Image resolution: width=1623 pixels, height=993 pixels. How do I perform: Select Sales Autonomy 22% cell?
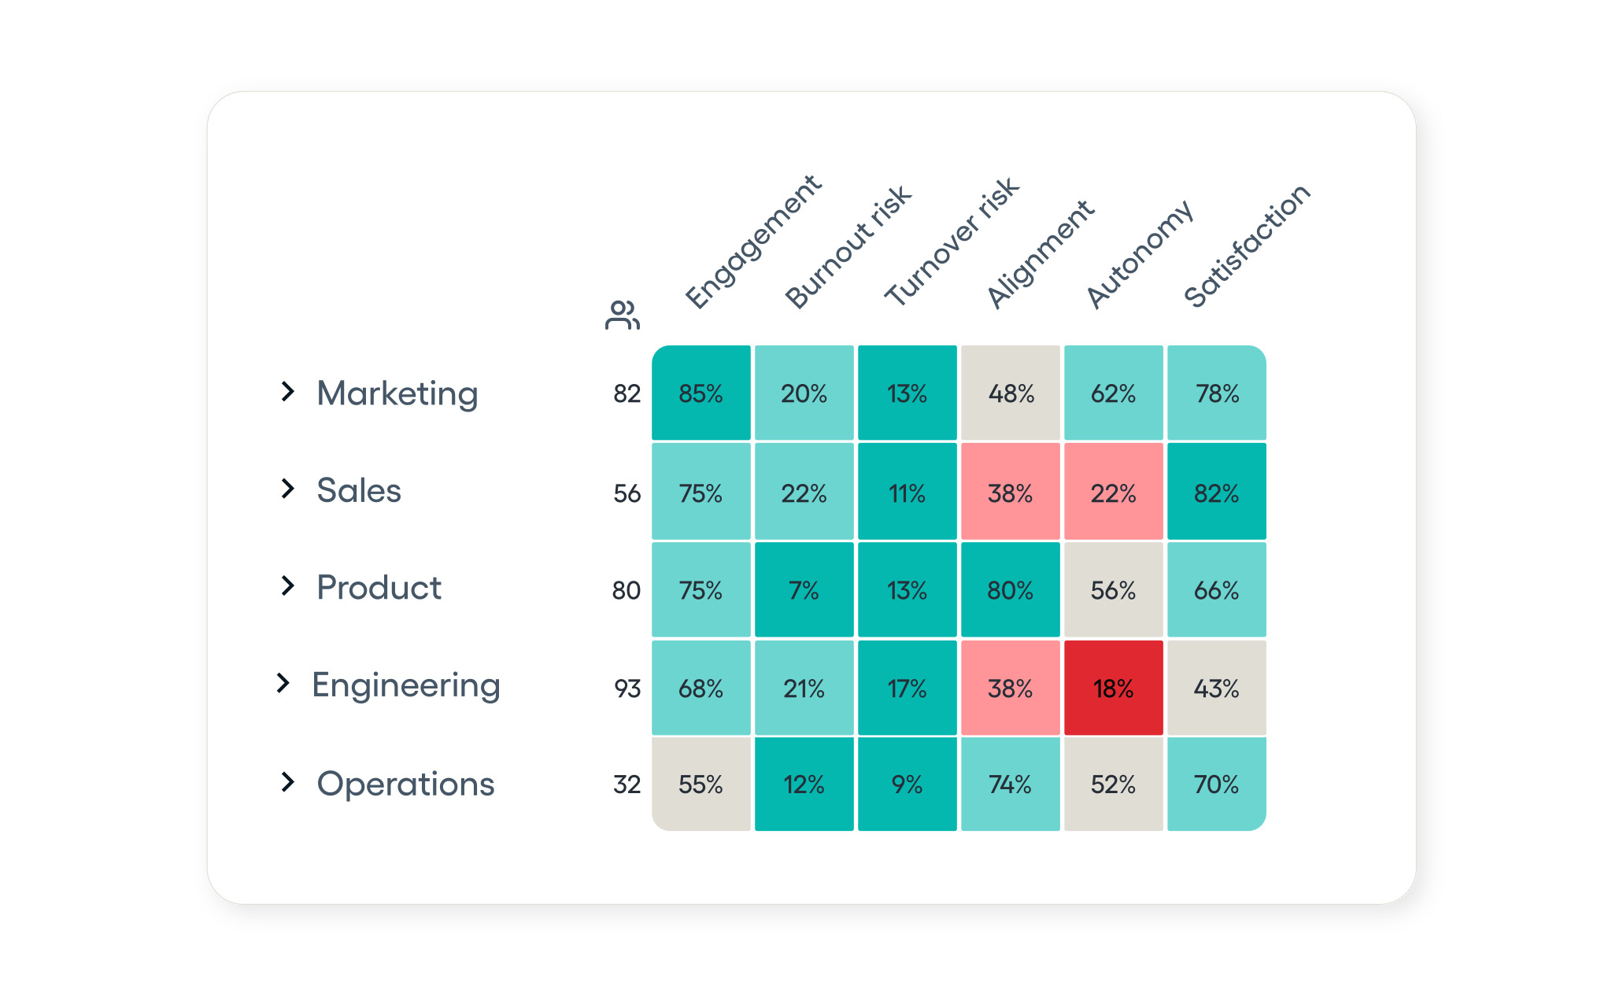(1113, 493)
